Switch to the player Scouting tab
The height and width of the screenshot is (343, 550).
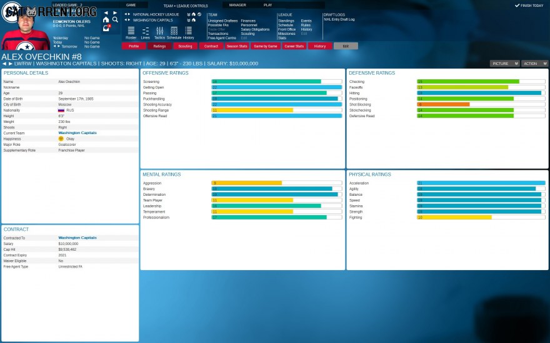pos(185,46)
